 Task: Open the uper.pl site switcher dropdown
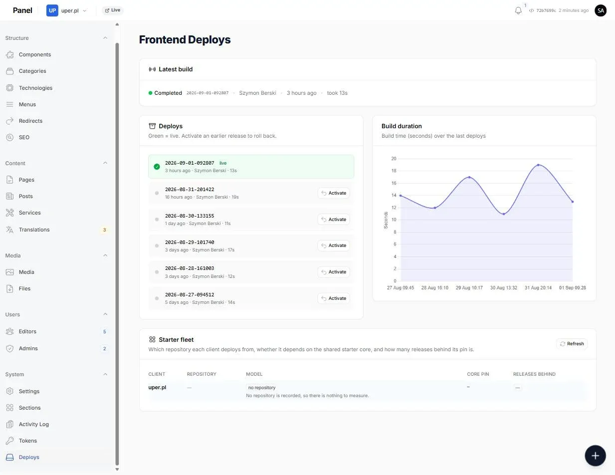point(67,10)
